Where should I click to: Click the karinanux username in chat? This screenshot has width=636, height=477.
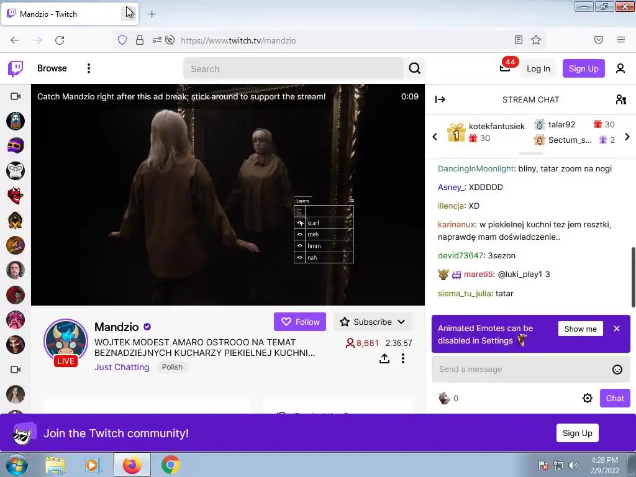pos(456,224)
